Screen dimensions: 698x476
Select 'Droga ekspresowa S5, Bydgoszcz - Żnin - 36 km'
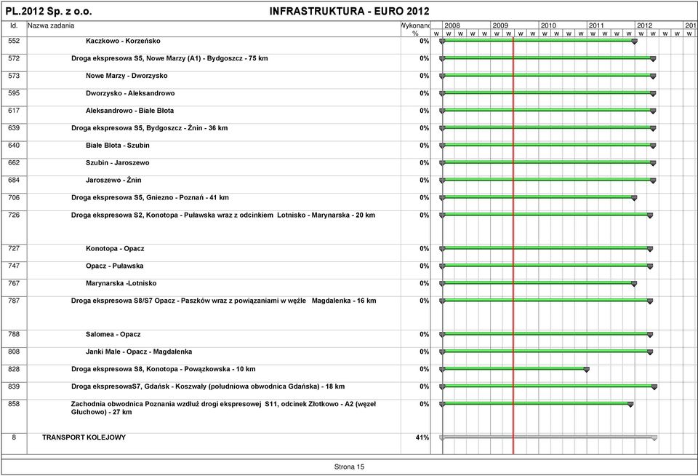click(x=150, y=128)
